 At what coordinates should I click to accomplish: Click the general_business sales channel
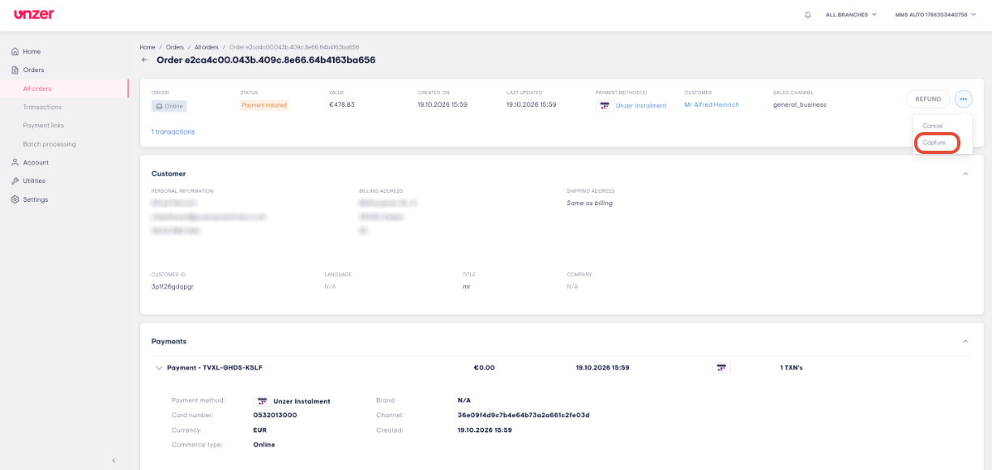click(800, 105)
